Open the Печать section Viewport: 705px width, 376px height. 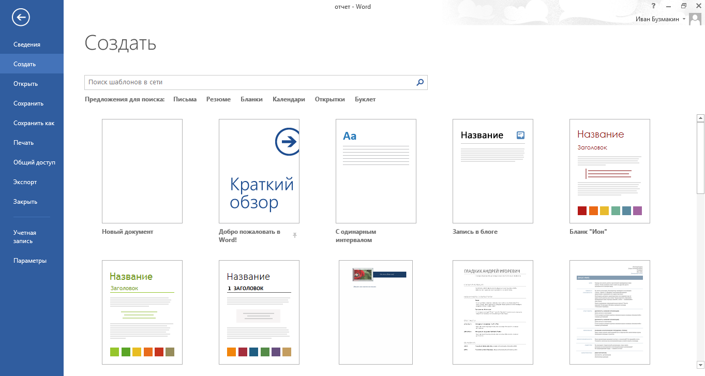tap(32, 143)
